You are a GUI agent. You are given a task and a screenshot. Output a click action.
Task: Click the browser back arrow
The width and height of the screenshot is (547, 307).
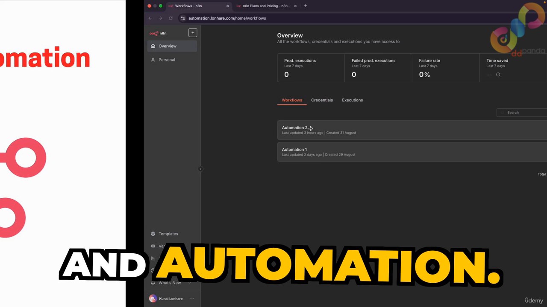click(150, 18)
